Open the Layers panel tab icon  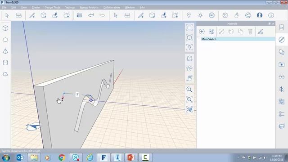click(282, 52)
